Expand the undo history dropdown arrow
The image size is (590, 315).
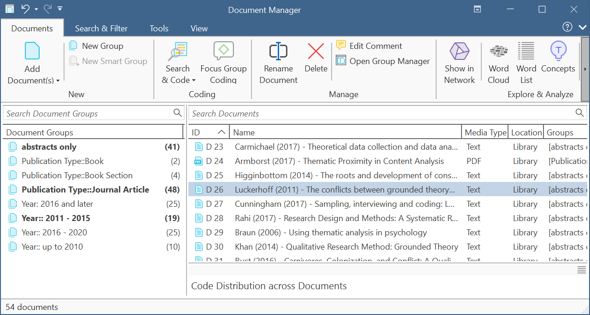coord(36,9)
